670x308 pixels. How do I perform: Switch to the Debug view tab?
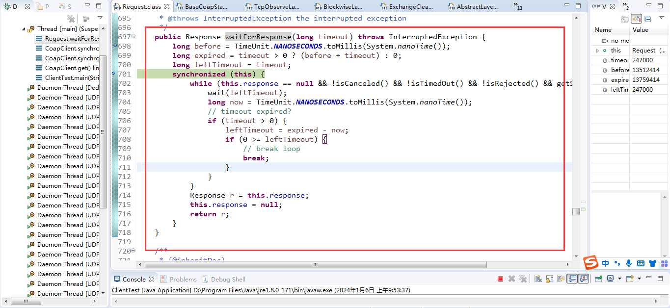tap(10, 7)
